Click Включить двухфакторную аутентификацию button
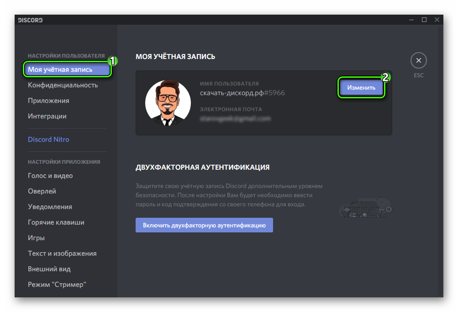 tap(204, 225)
